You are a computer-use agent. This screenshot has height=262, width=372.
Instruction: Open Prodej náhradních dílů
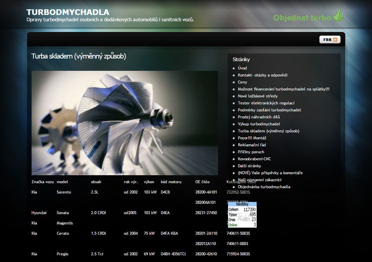pyautogui.click(x=259, y=117)
